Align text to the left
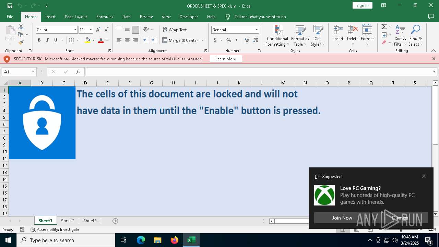Viewport: 439px width, 247px height. (119, 40)
